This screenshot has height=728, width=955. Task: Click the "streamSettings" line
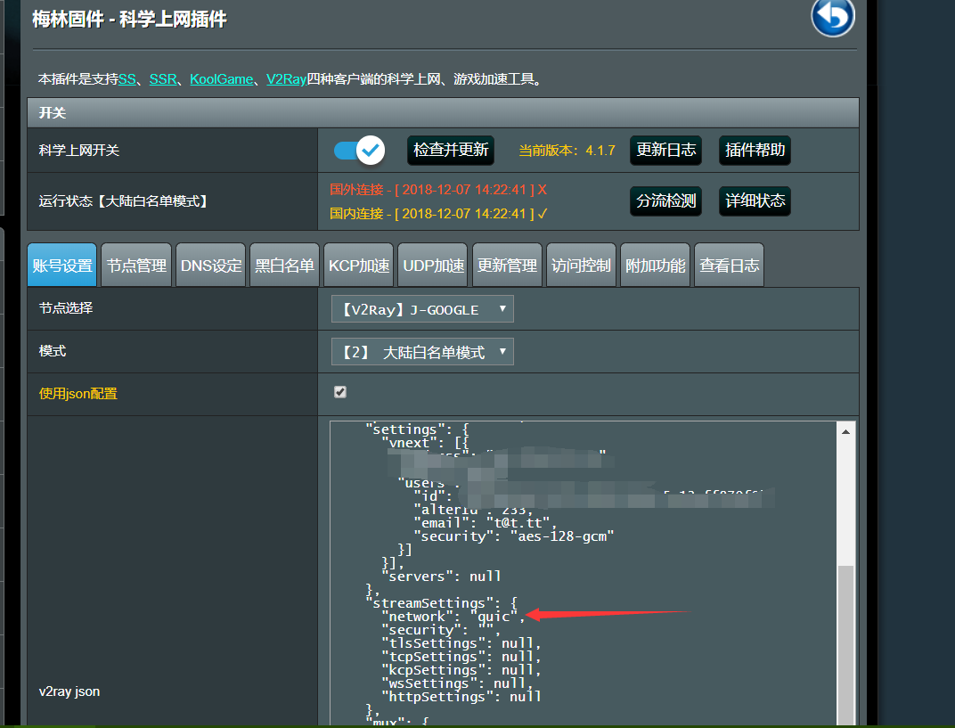[x=441, y=603]
